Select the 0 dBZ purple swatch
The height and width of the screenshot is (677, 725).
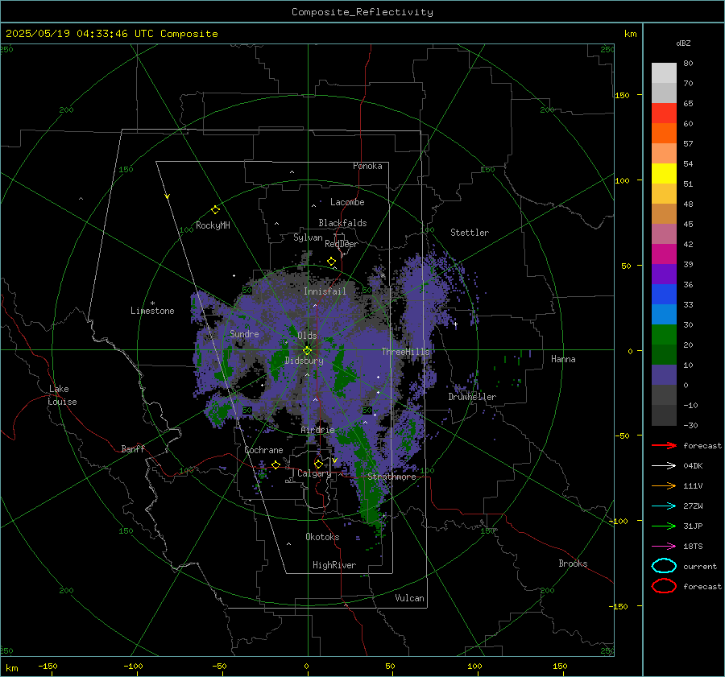point(664,375)
